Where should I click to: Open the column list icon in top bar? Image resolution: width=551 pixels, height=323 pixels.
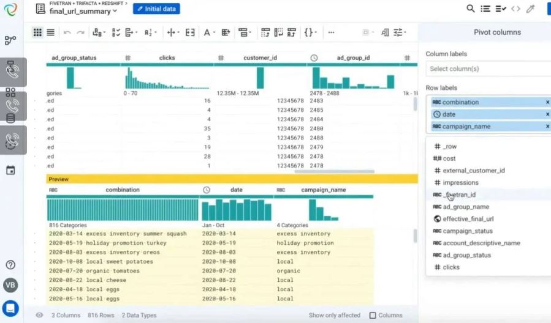[485, 9]
